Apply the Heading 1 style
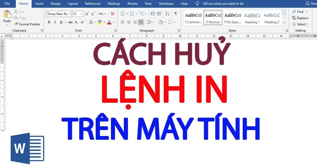Viewport: 317px width, 165px height. click(x=252, y=18)
